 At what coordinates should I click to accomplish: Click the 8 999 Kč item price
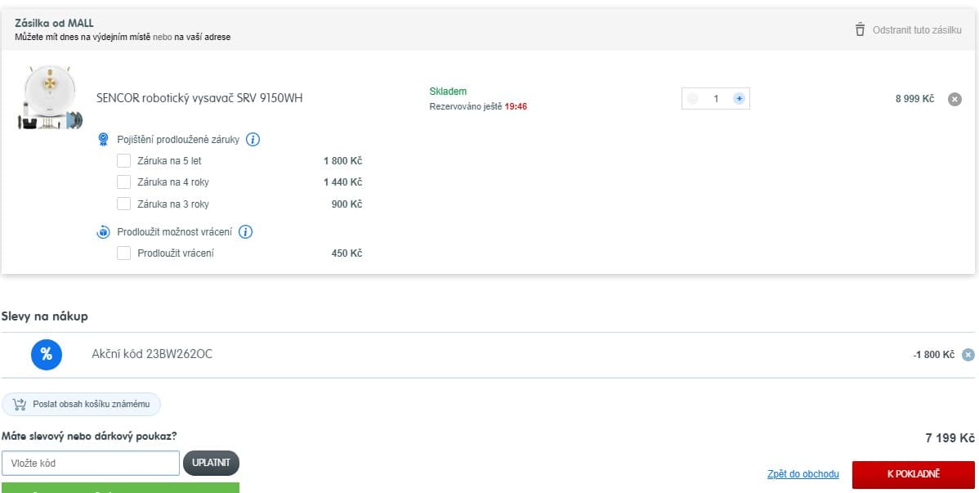914,99
